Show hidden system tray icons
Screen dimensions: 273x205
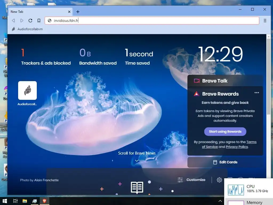[220, 201]
